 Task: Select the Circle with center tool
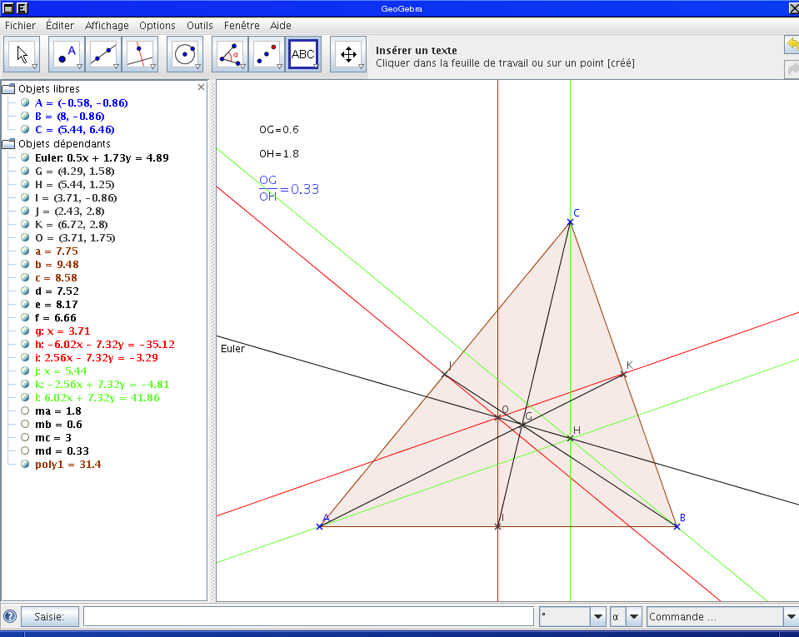tap(183, 53)
